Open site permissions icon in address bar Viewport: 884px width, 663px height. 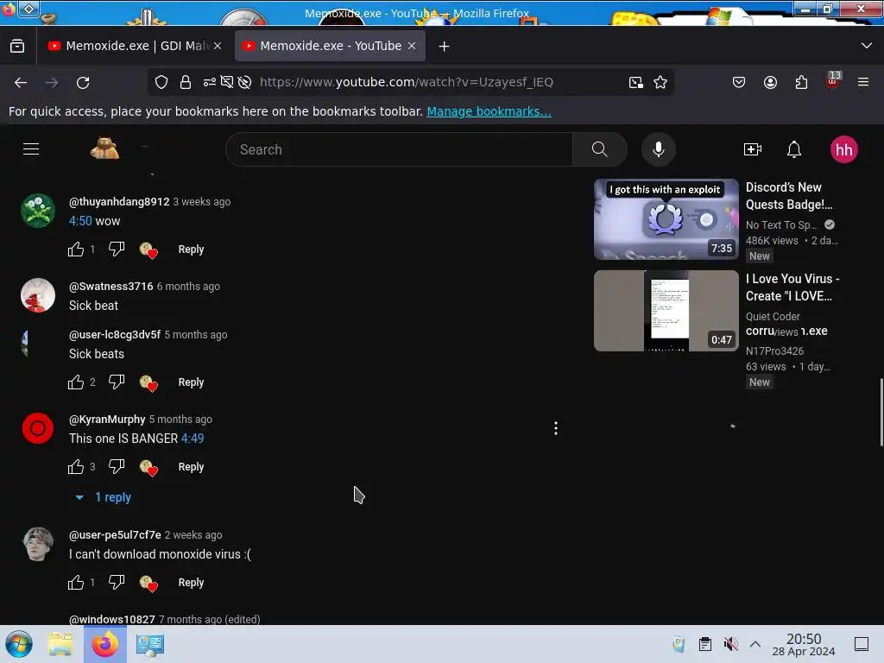point(210,82)
